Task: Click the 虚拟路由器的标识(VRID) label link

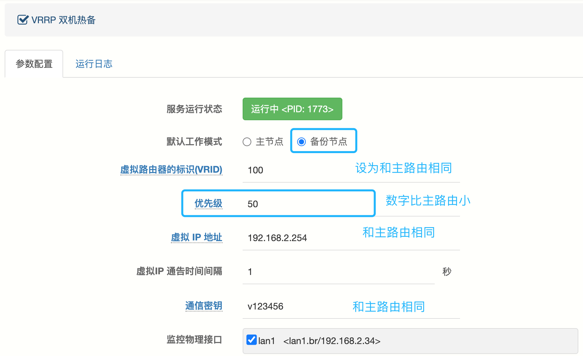Action: tap(171, 170)
